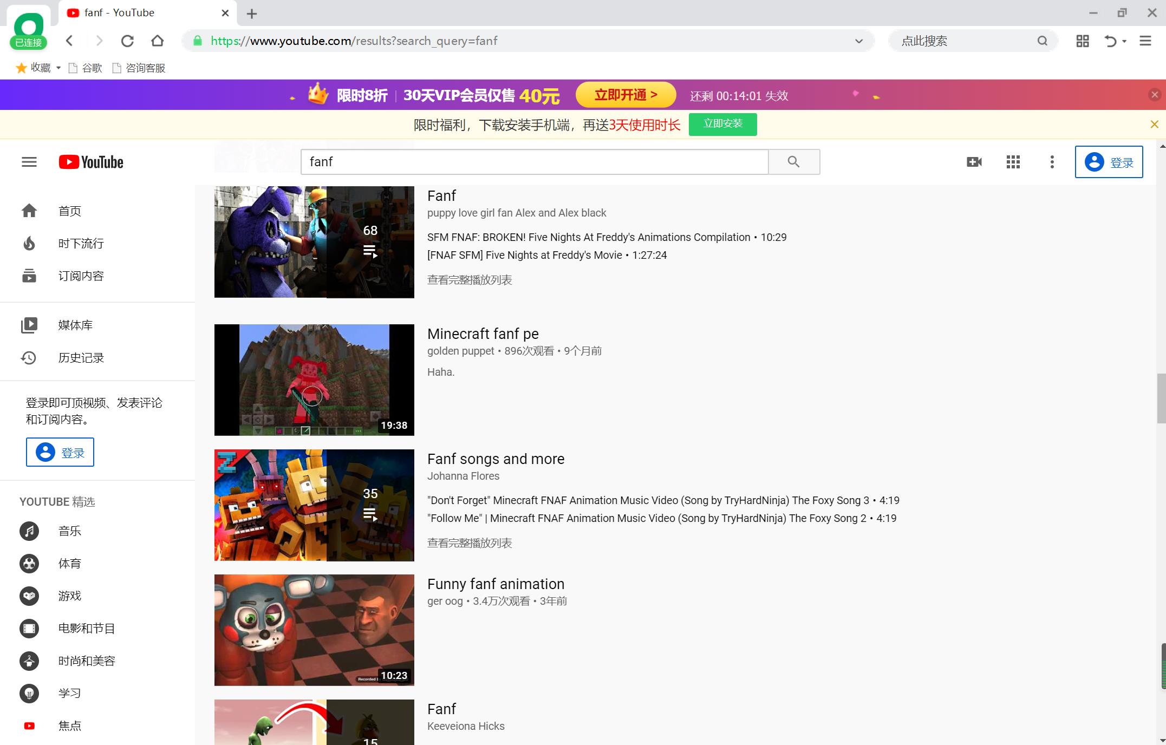The width and height of the screenshot is (1166, 745).
Task: Open channel Johanna Flores
Action: [463, 476]
